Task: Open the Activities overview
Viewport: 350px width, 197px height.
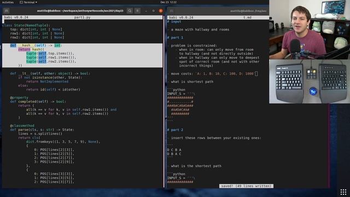Action: coord(8,2)
